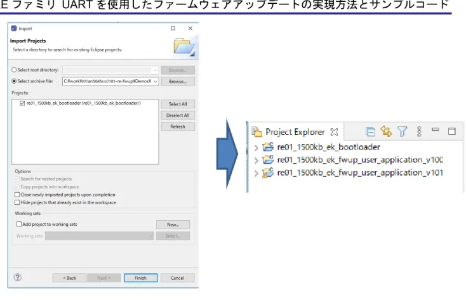Open the help question mark icon
466x300 pixels.
tap(18, 277)
